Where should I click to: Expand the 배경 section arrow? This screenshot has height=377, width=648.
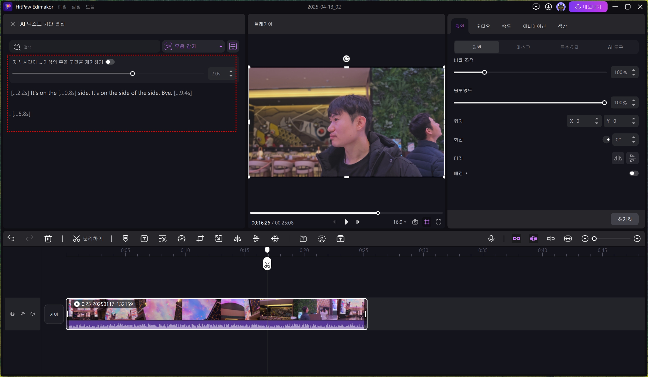point(467,173)
